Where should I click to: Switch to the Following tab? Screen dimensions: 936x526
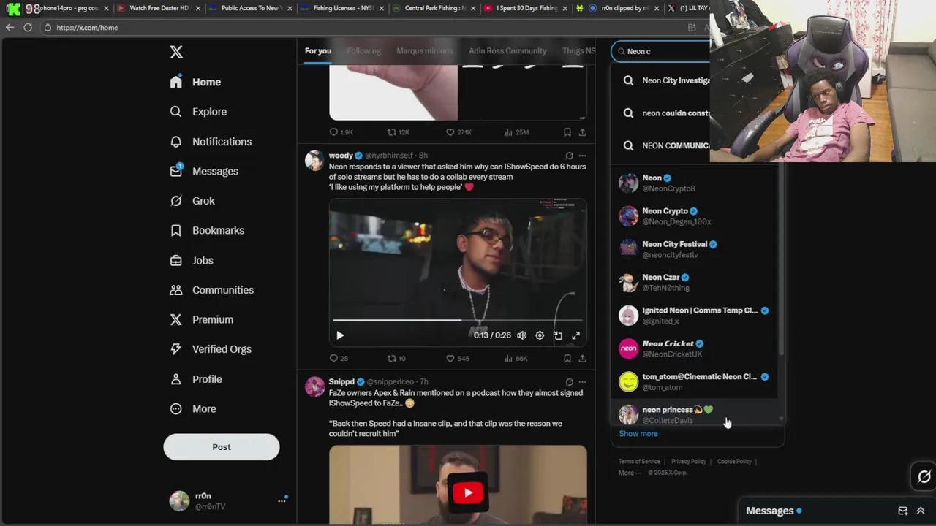(x=363, y=51)
